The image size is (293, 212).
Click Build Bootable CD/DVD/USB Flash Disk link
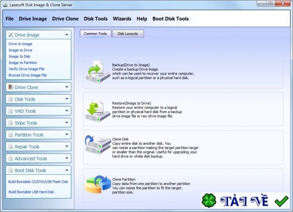[x=38, y=182]
